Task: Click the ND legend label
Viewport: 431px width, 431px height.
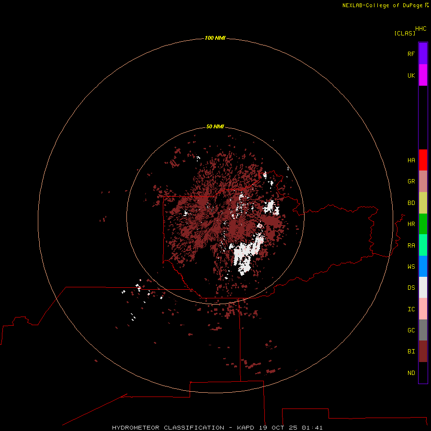Action: pos(411,373)
